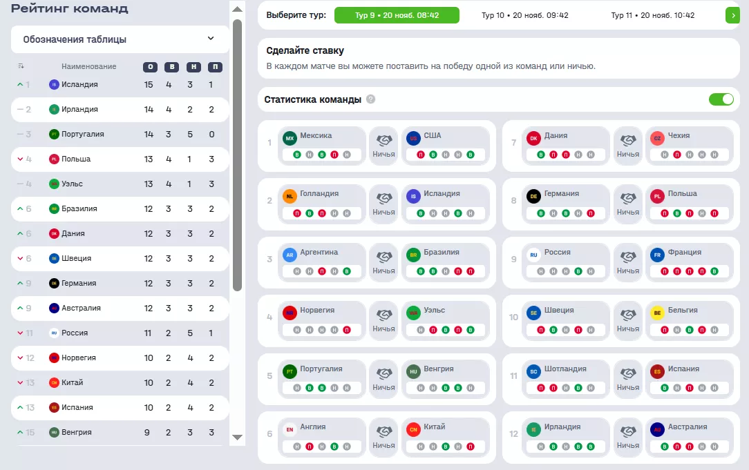This screenshot has height=470, width=749.
Task: Click the Бразилия logo in the ranking table
Action: (54, 208)
